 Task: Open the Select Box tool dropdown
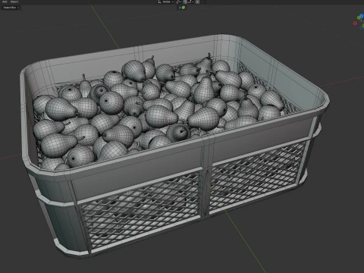(11, 8)
